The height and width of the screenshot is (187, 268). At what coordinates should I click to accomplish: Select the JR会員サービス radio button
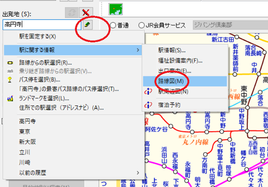tap(141, 25)
